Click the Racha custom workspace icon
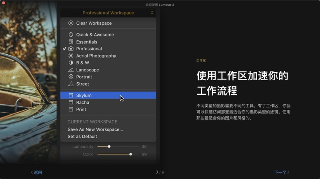The width and height of the screenshot is (320, 179). pos(71,102)
